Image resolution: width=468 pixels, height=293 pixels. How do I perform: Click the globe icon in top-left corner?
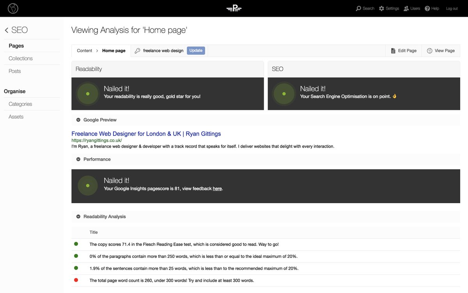pyautogui.click(x=13, y=8)
